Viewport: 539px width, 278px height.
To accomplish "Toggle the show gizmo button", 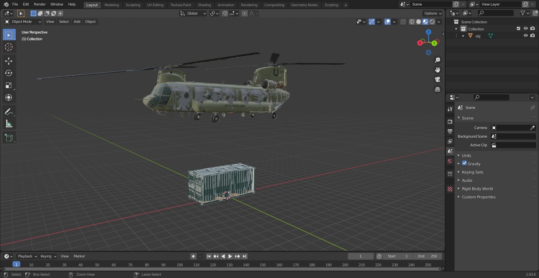I will 371,22.
